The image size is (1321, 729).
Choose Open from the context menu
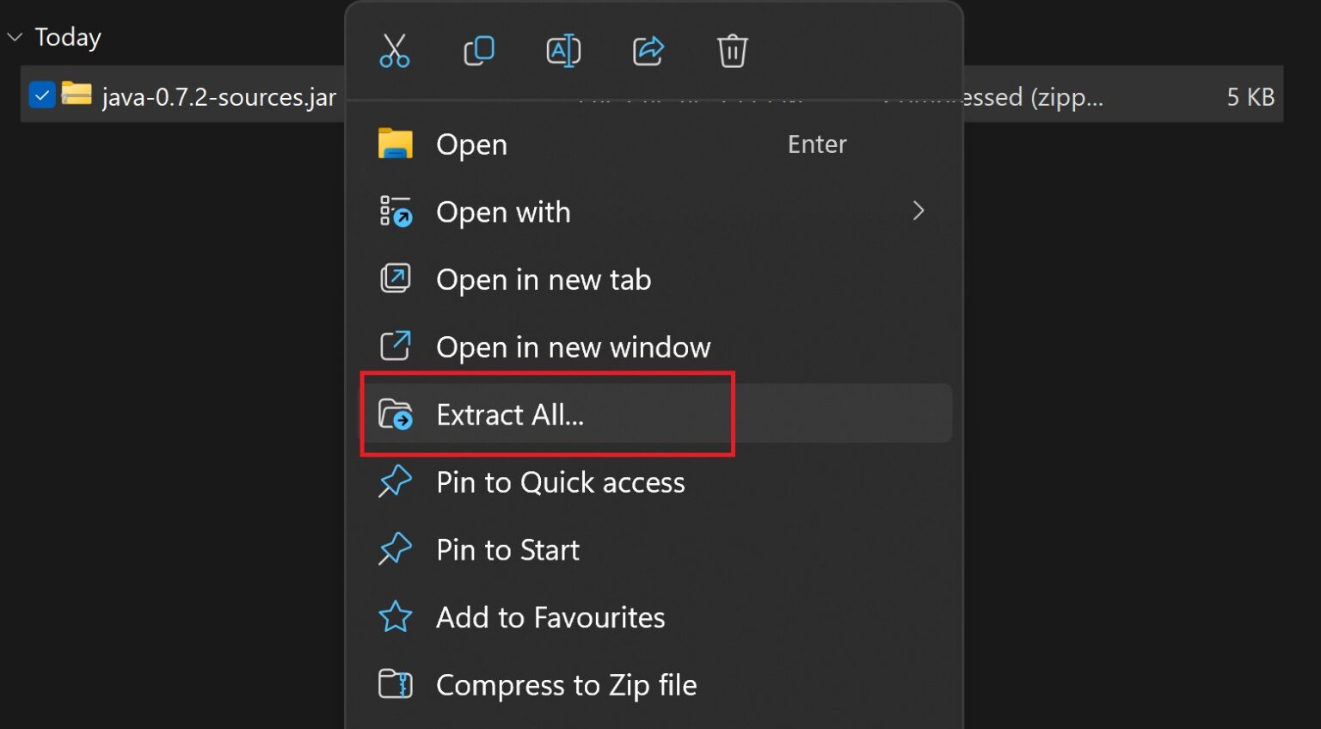click(x=471, y=144)
